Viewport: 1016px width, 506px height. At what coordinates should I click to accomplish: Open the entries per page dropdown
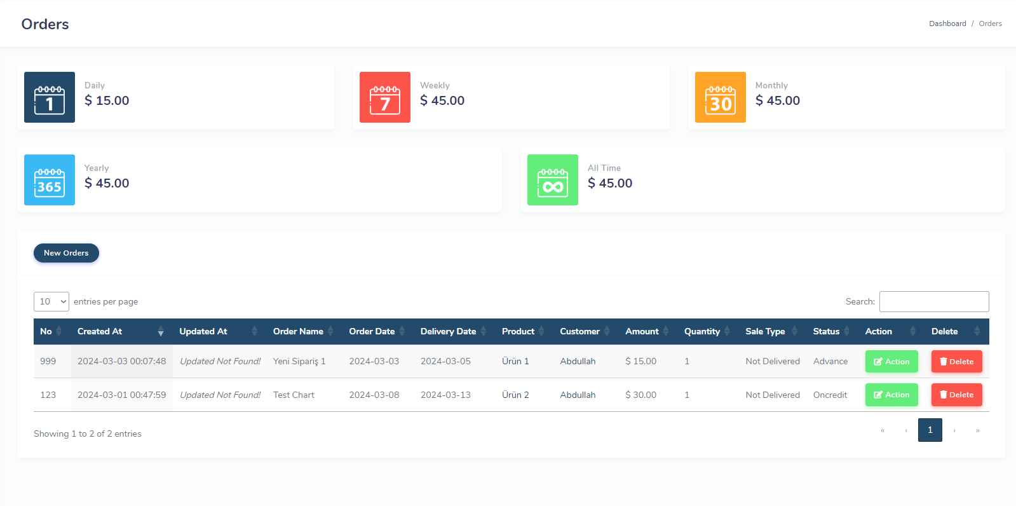tap(51, 301)
